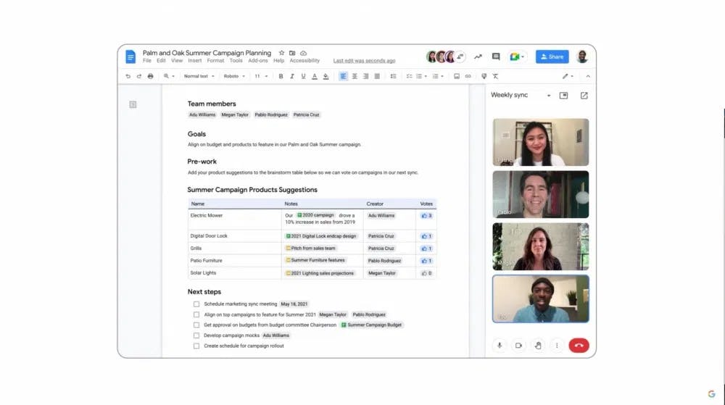Check the Create schedule for campaign rollout box
Viewport: 725px width, 405px height.
[x=196, y=346]
